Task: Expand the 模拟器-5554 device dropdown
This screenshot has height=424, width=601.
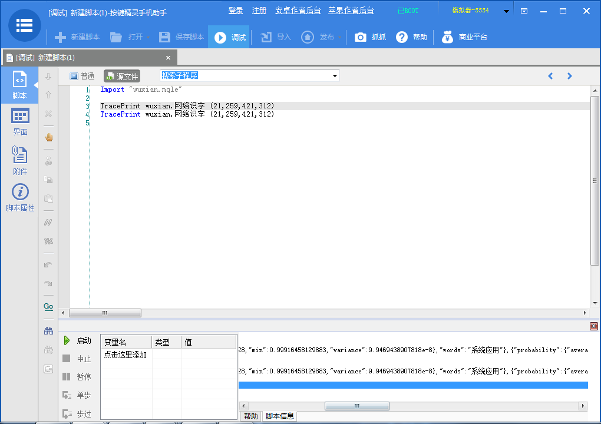Action: [x=506, y=11]
